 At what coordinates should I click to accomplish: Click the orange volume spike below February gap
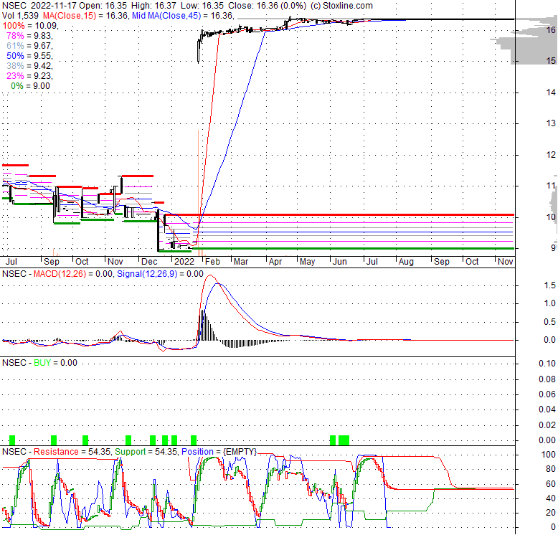click(x=198, y=193)
